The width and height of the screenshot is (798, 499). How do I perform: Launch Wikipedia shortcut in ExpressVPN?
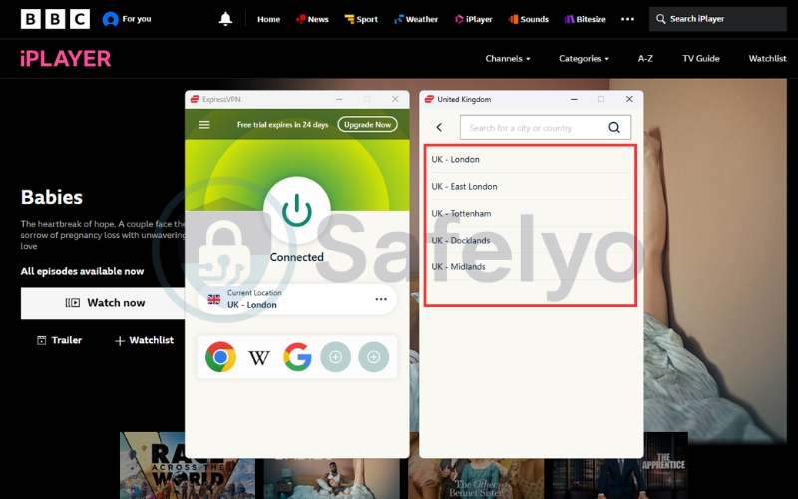coord(259,358)
